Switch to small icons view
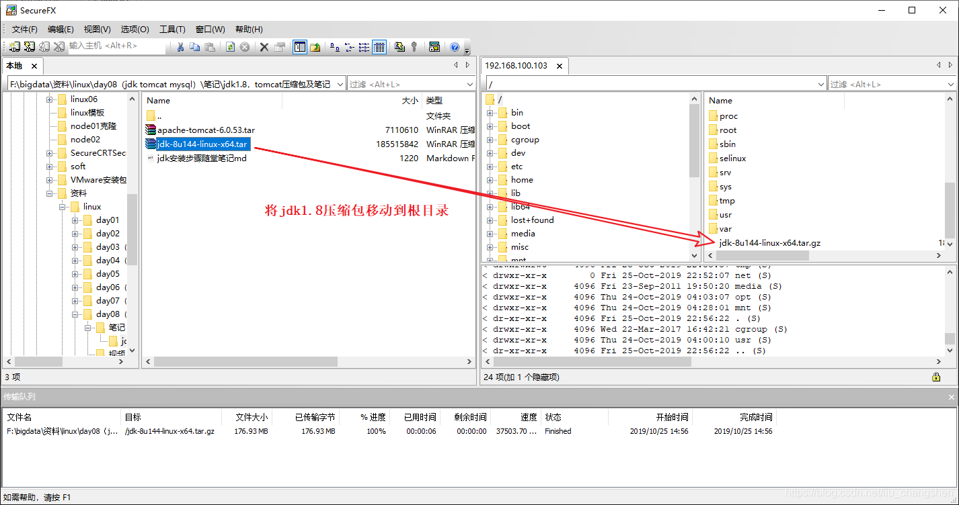Screen dimensions: 959x505 [350, 47]
